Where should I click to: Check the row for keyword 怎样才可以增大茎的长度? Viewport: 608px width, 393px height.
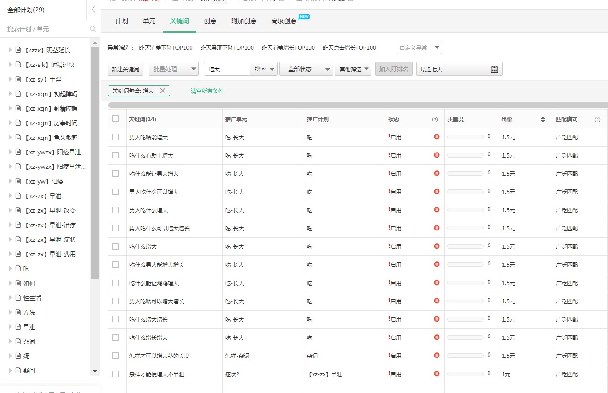click(116, 356)
